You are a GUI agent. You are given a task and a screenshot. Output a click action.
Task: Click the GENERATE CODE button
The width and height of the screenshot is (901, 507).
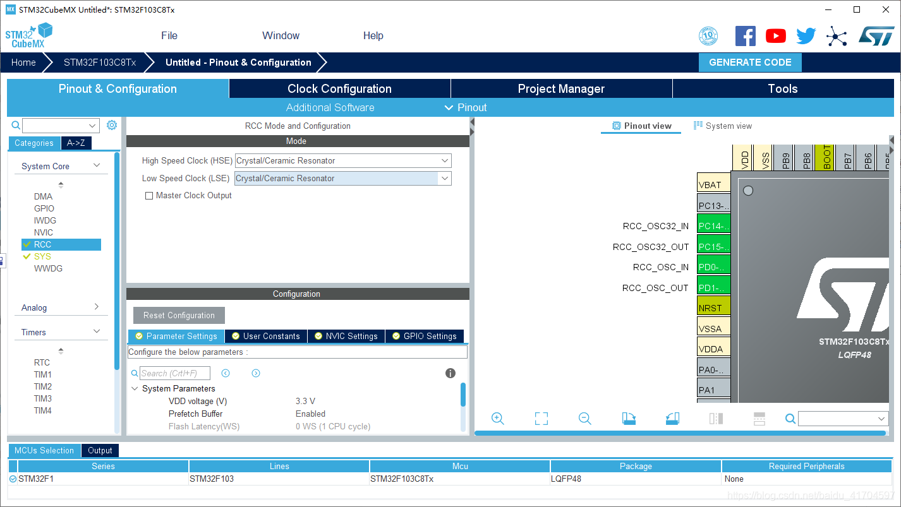pyautogui.click(x=749, y=63)
